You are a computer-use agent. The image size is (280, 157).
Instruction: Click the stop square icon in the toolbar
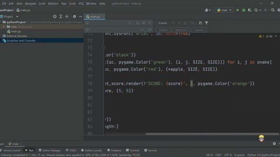(266, 10)
